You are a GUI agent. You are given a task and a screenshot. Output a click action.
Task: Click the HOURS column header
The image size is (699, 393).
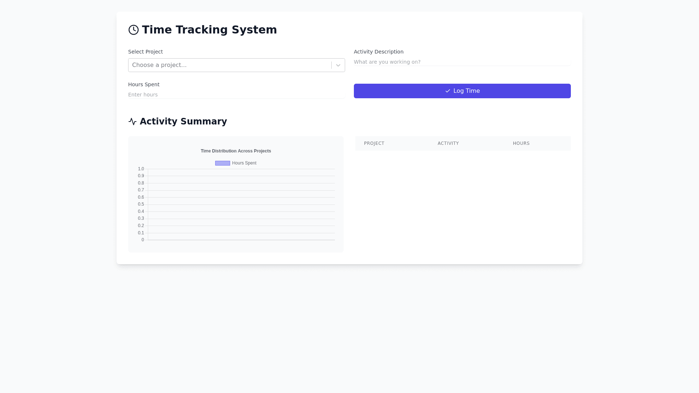pyautogui.click(x=521, y=143)
